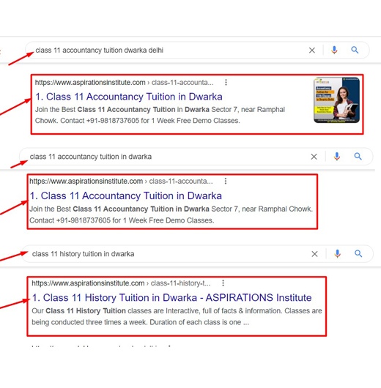381x388 pixels.
Task: Clear the 'accountancy tuition in dwarka' search box
Action: [x=314, y=157]
